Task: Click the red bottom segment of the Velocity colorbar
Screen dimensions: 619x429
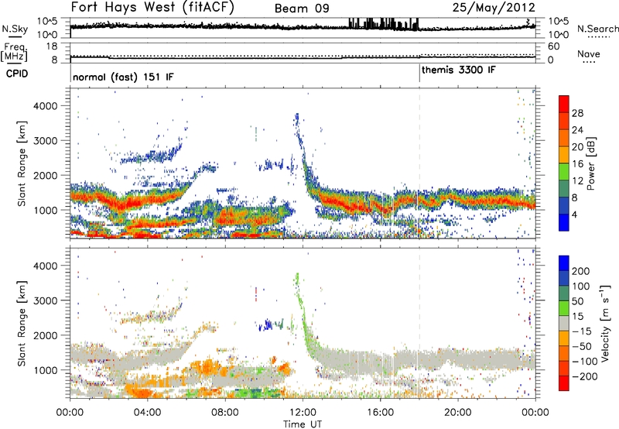Action: [564, 383]
